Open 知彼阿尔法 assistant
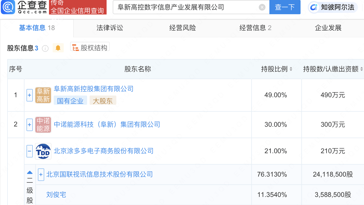364x205 pixels. point(333,7)
